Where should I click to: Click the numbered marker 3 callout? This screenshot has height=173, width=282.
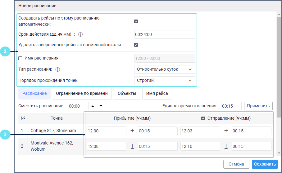tap(5, 135)
